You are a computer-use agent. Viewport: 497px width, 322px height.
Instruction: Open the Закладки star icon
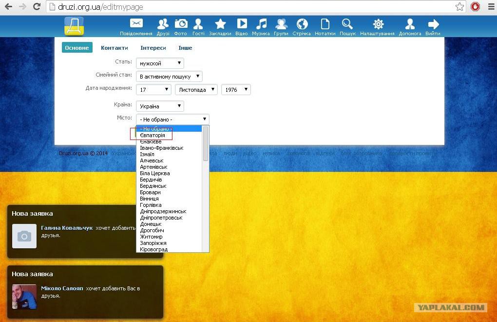[x=220, y=23]
